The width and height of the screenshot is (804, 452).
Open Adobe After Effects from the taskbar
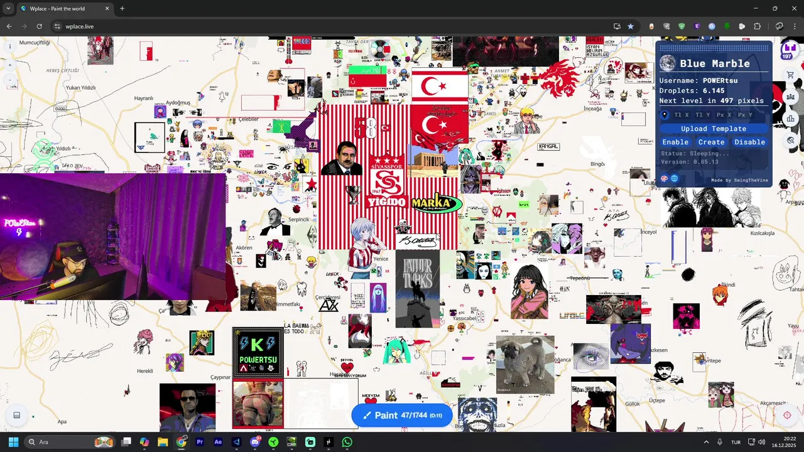point(218,442)
